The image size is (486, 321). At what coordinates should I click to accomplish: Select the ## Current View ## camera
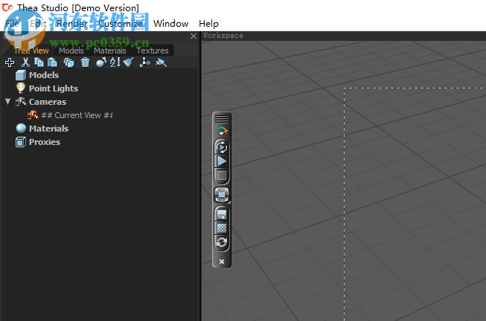click(x=77, y=115)
